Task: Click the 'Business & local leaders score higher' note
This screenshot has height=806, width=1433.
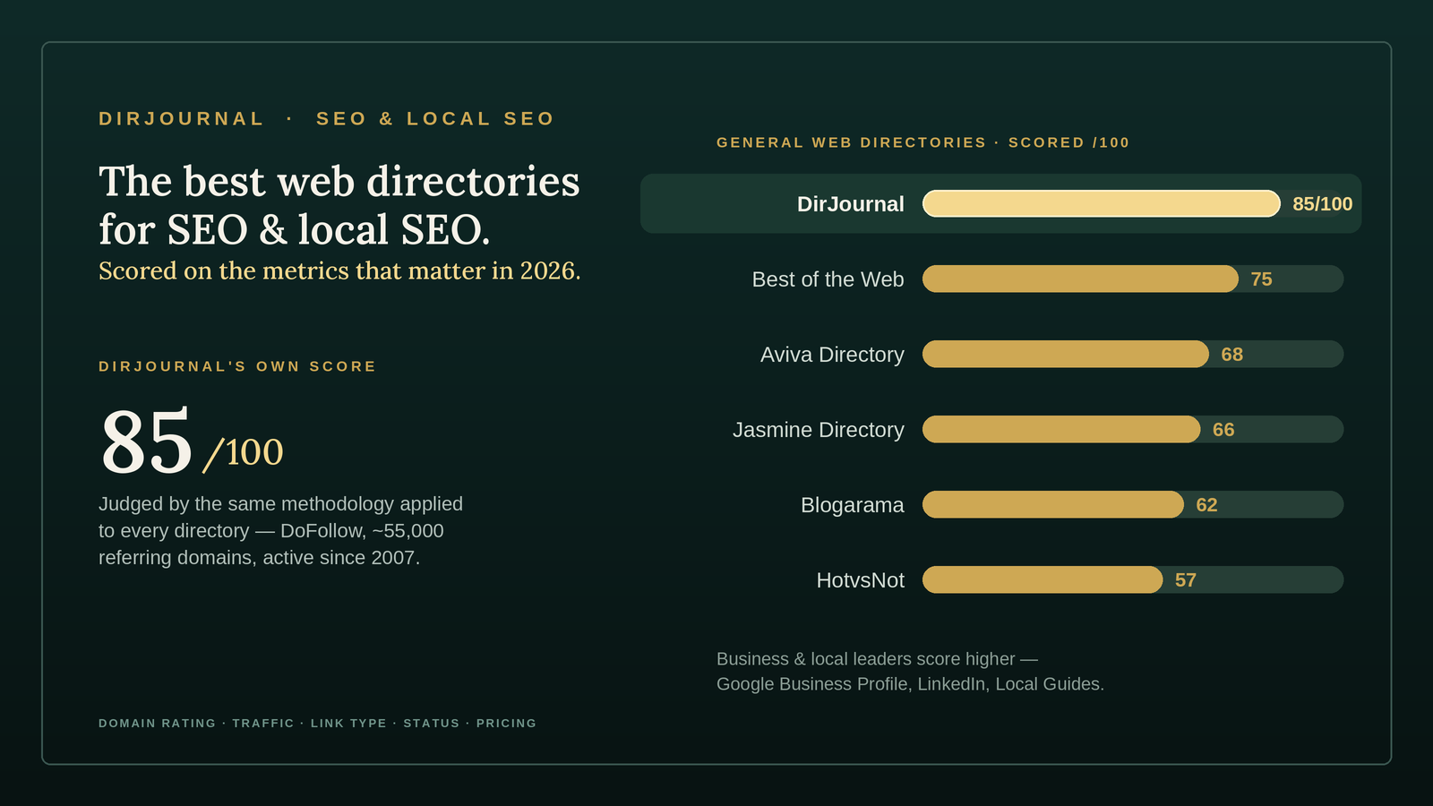Action: pyautogui.click(x=910, y=672)
